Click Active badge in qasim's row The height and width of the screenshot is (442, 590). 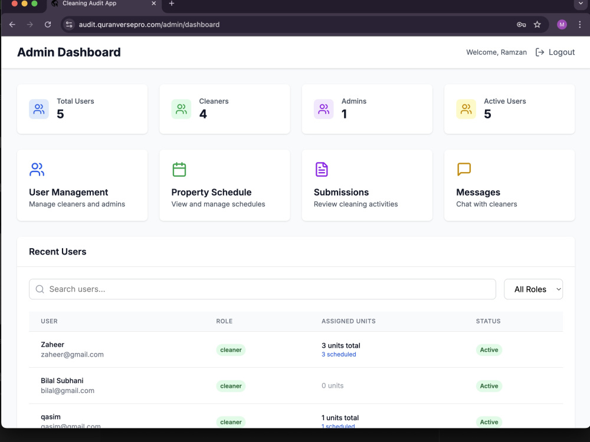tap(489, 422)
